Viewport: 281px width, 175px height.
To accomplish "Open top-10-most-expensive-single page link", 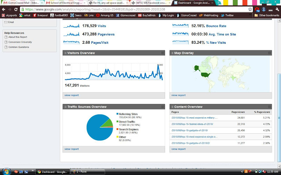I will (x=195, y=137).
